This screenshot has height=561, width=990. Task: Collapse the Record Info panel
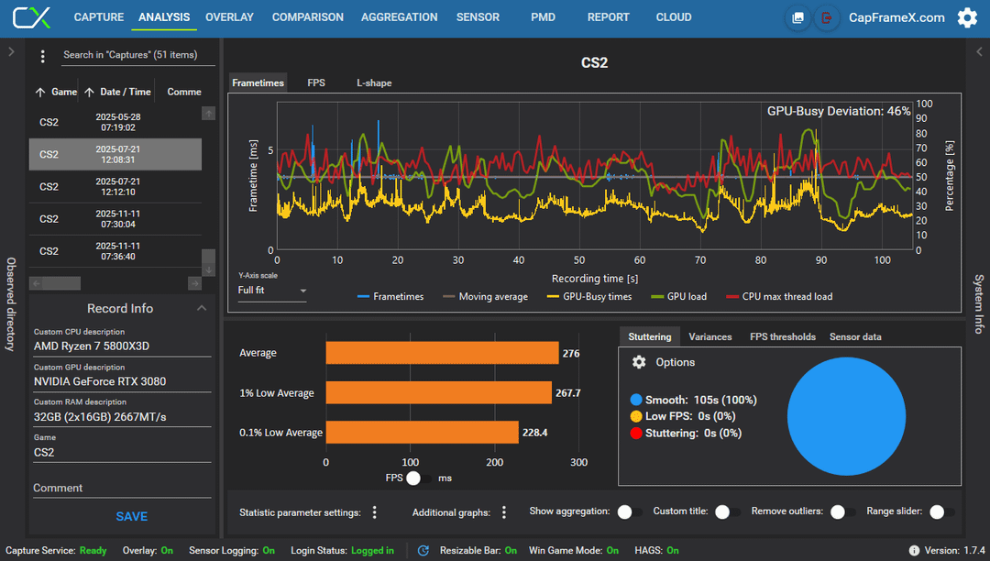click(x=202, y=308)
